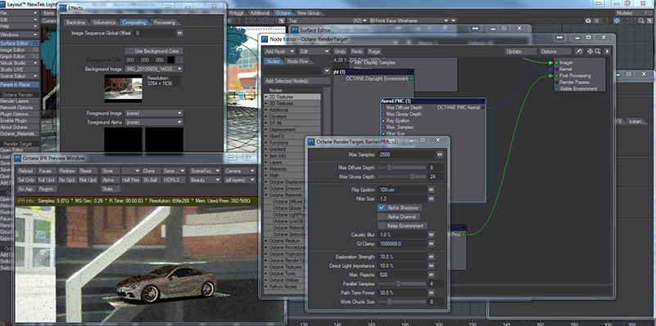The image size is (656, 326).
Task: Click the GI Clamp envelope icon
Action: click(431, 243)
